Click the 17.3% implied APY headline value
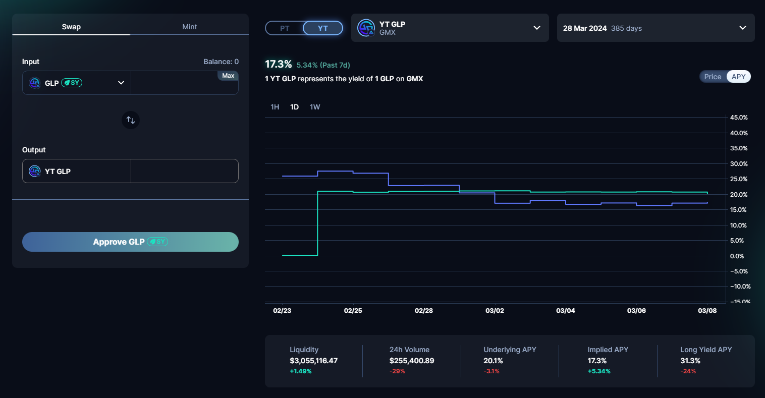 click(279, 64)
